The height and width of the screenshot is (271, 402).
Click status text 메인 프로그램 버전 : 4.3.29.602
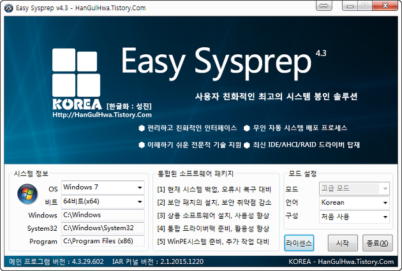click(x=56, y=261)
